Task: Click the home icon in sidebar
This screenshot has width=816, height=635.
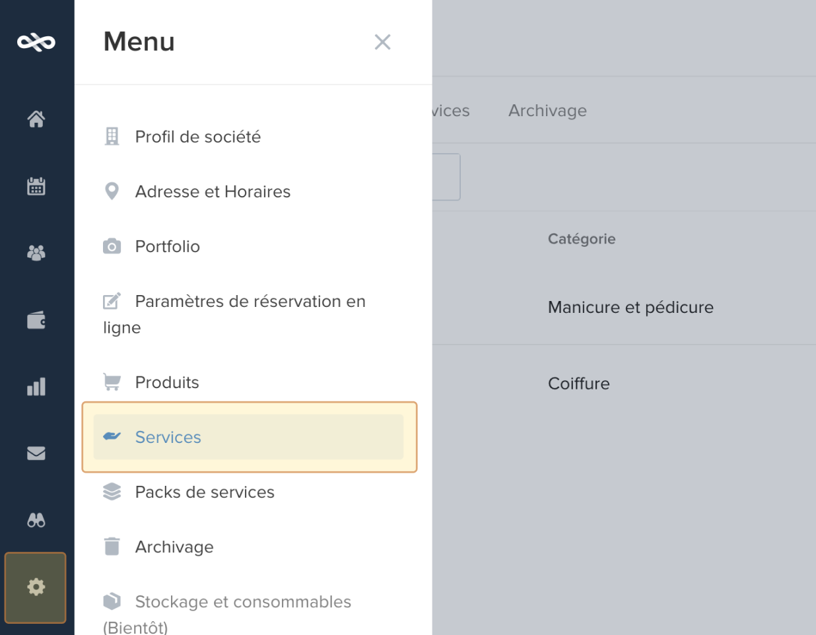Action: click(x=36, y=119)
